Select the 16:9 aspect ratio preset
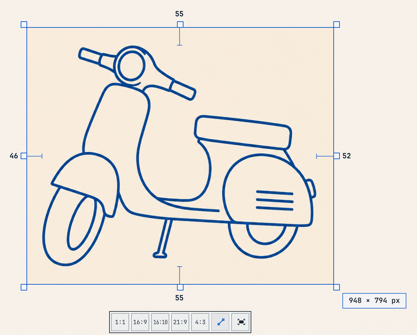This screenshot has height=335, width=417. 140,322
